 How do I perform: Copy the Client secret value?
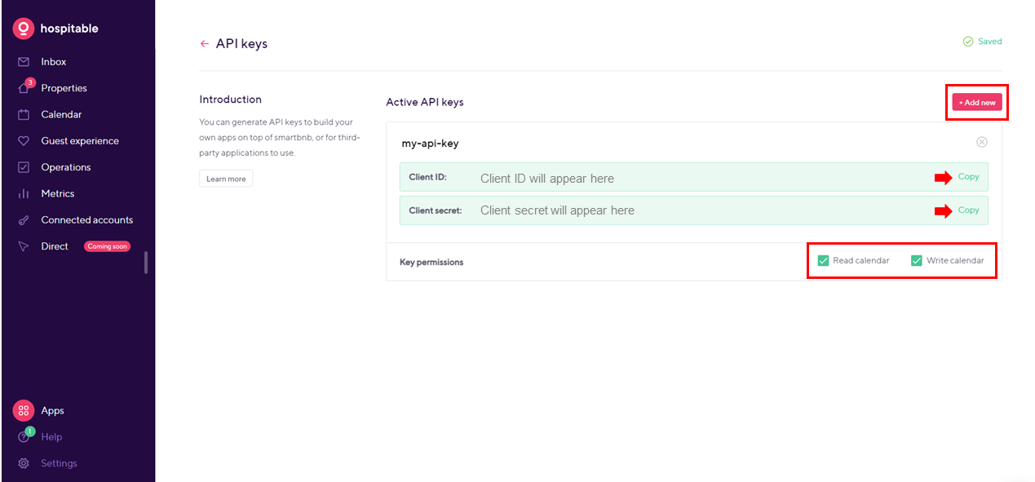coord(967,210)
